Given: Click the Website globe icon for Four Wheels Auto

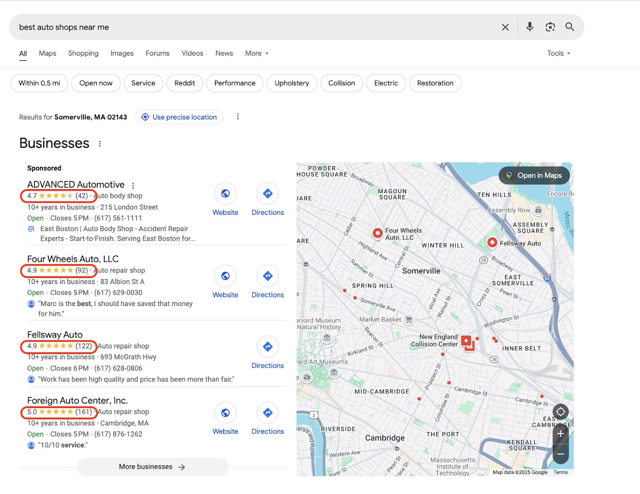Looking at the screenshot, I should tap(225, 276).
